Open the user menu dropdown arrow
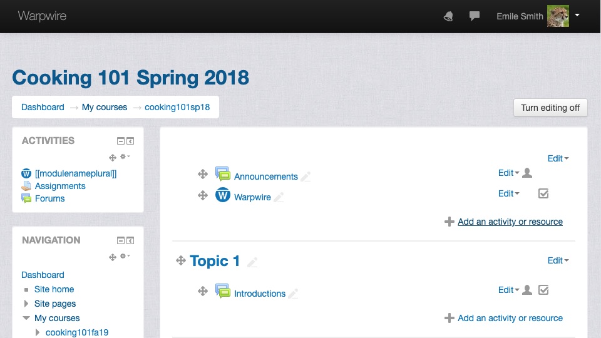 pyautogui.click(x=577, y=15)
